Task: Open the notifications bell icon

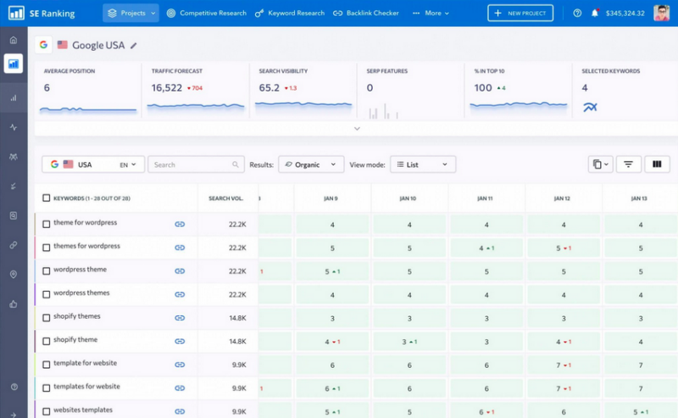Action: tap(595, 13)
